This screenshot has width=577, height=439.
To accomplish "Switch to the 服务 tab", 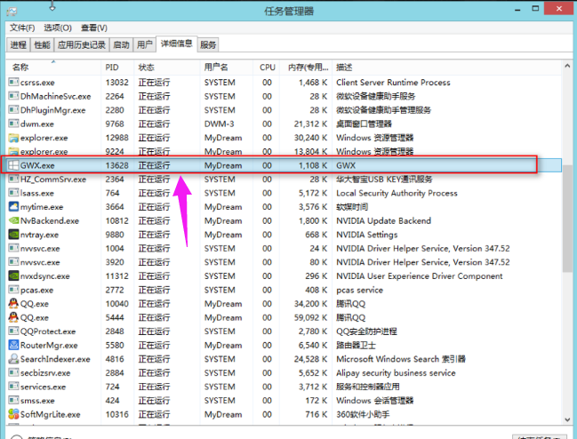I will point(208,44).
